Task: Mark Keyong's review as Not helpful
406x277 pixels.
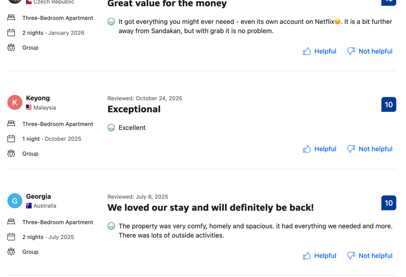Action: pyautogui.click(x=370, y=149)
